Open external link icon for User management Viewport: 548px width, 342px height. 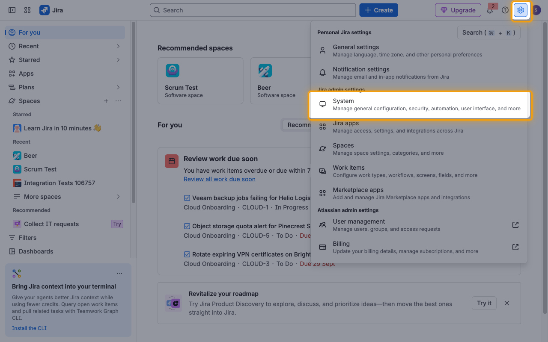click(515, 225)
